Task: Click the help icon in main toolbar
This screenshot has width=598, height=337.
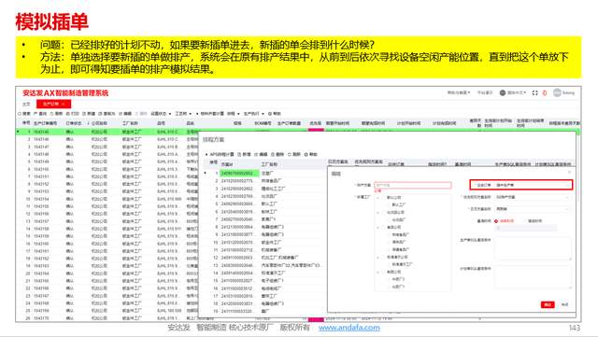Action: [270, 114]
